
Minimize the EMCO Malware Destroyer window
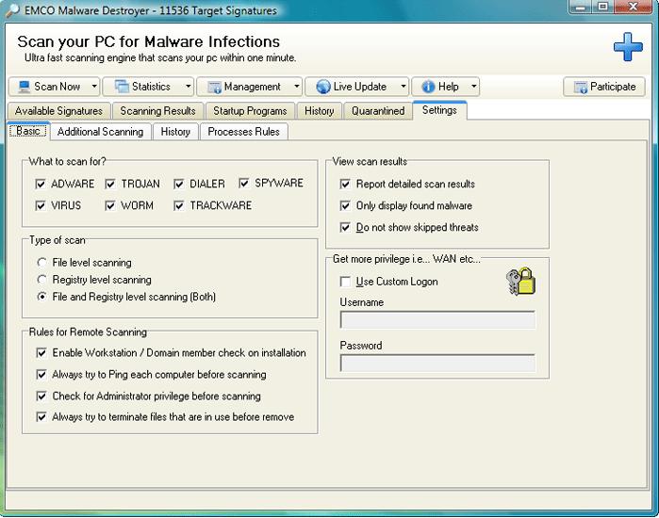581,7
